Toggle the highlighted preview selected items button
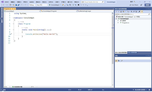The width and height of the screenshot is (152, 92). click(x=142, y=12)
